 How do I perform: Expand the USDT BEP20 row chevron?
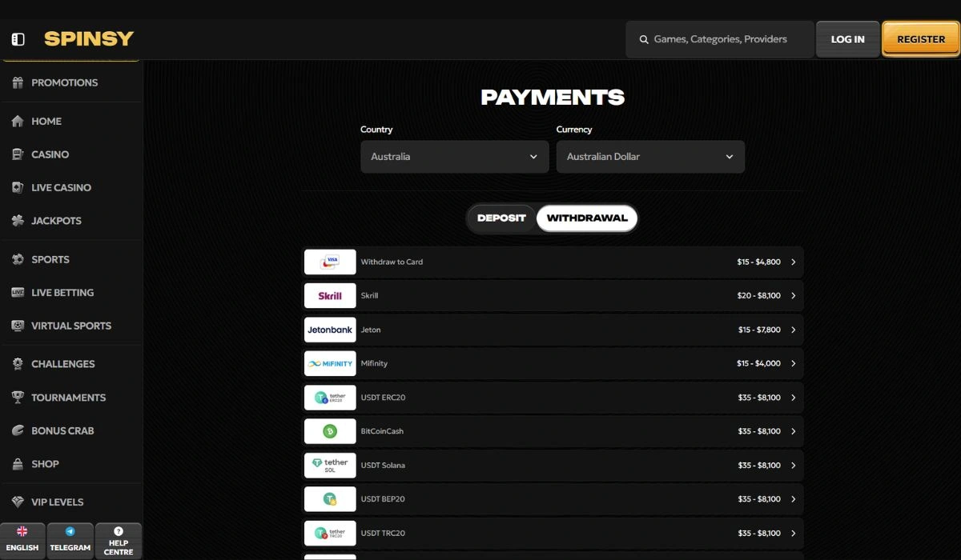[x=793, y=499]
